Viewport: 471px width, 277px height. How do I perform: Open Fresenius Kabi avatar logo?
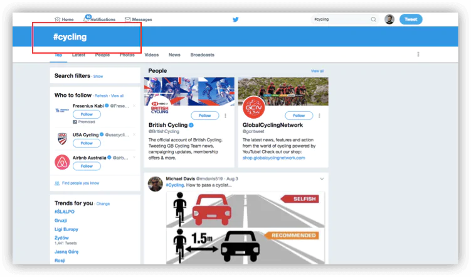tap(62, 111)
